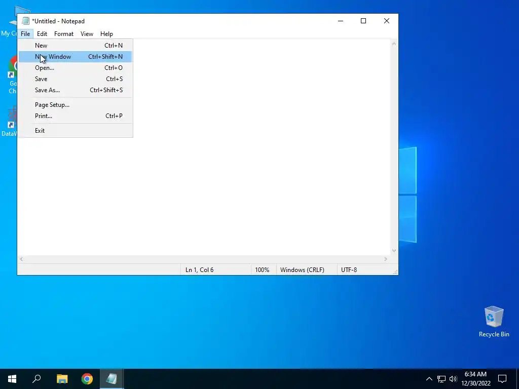Pick Open... in the File menu
519x389 pixels.
coord(76,68)
